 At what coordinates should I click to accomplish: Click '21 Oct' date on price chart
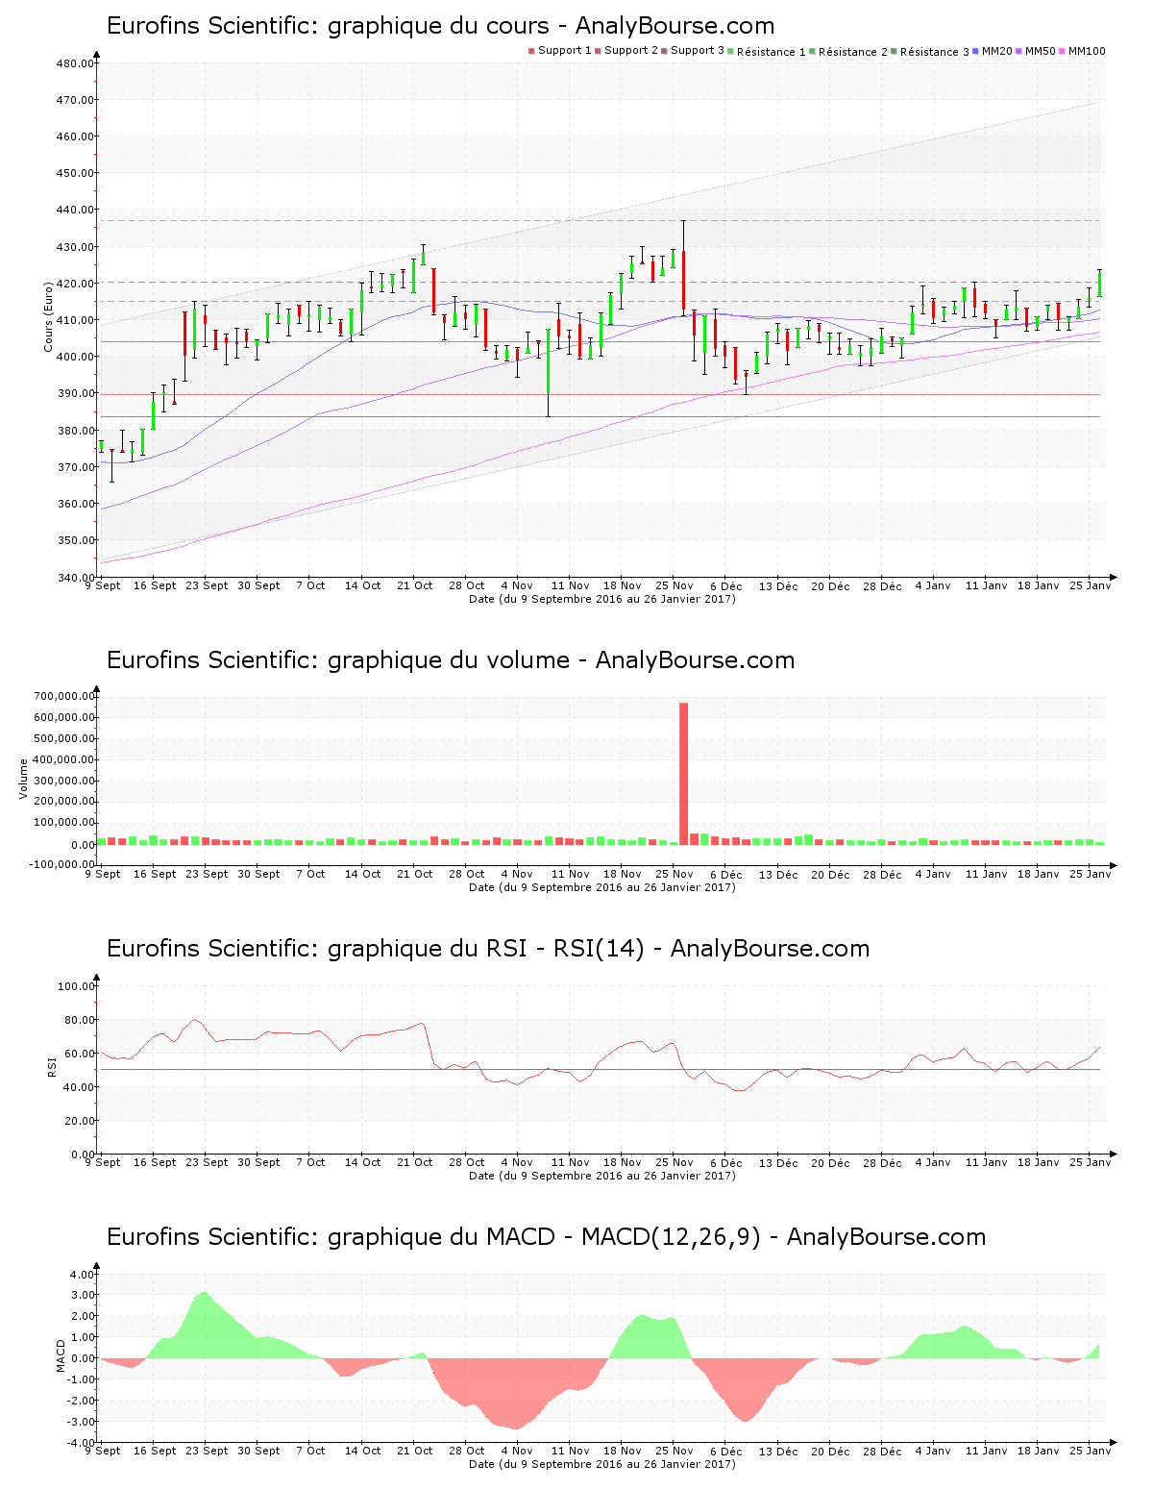tap(415, 585)
